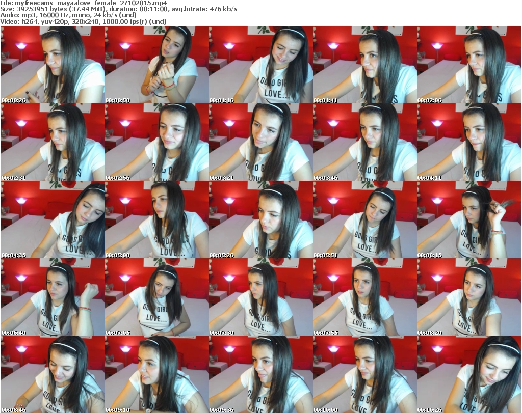Open the 00:04:11 thumbnail
Viewport: 522px width, 413px height.
coord(469,142)
